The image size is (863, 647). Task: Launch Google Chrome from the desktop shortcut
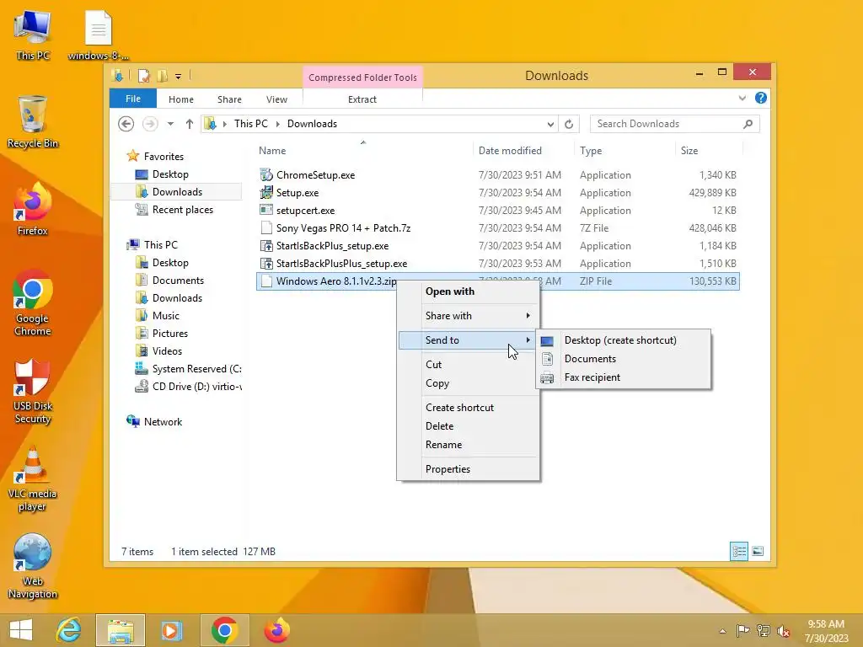[33, 302]
